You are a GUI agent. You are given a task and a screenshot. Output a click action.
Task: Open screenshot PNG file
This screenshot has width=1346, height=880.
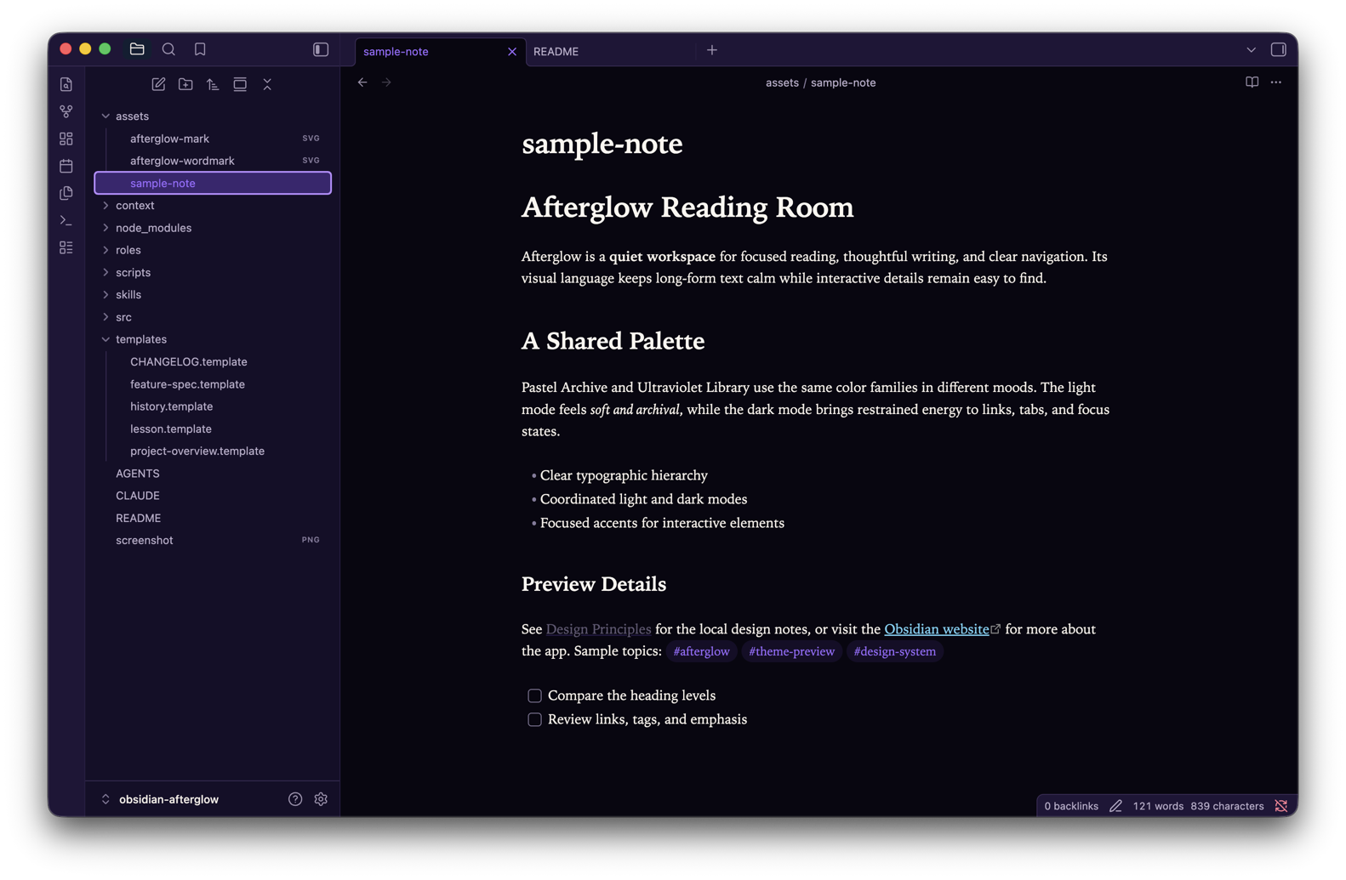(x=213, y=540)
